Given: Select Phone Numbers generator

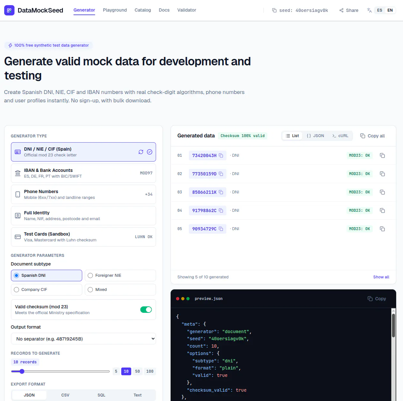Looking at the screenshot, I should 84,194.
